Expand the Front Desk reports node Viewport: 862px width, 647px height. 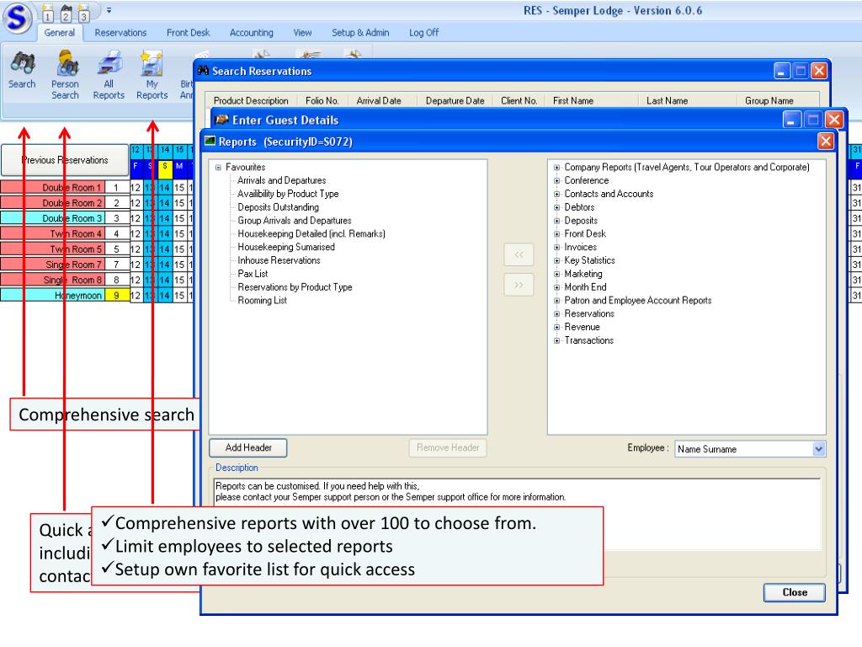click(x=557, y=234)
